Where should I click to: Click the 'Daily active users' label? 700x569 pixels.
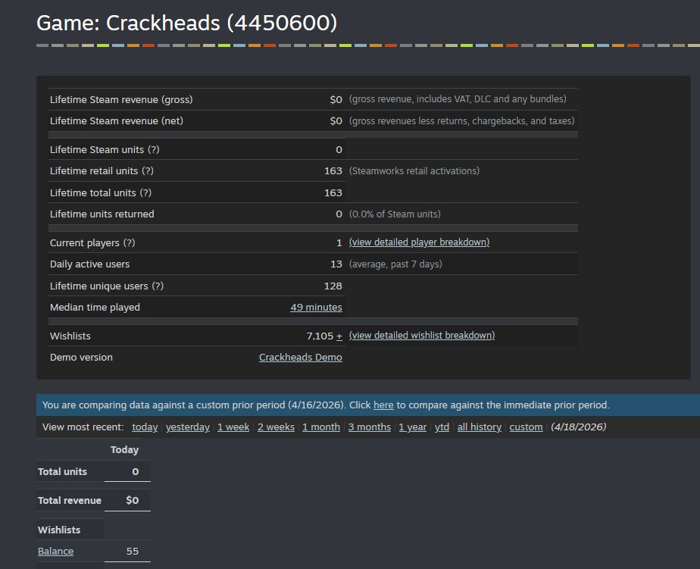[x=89, y=264]
